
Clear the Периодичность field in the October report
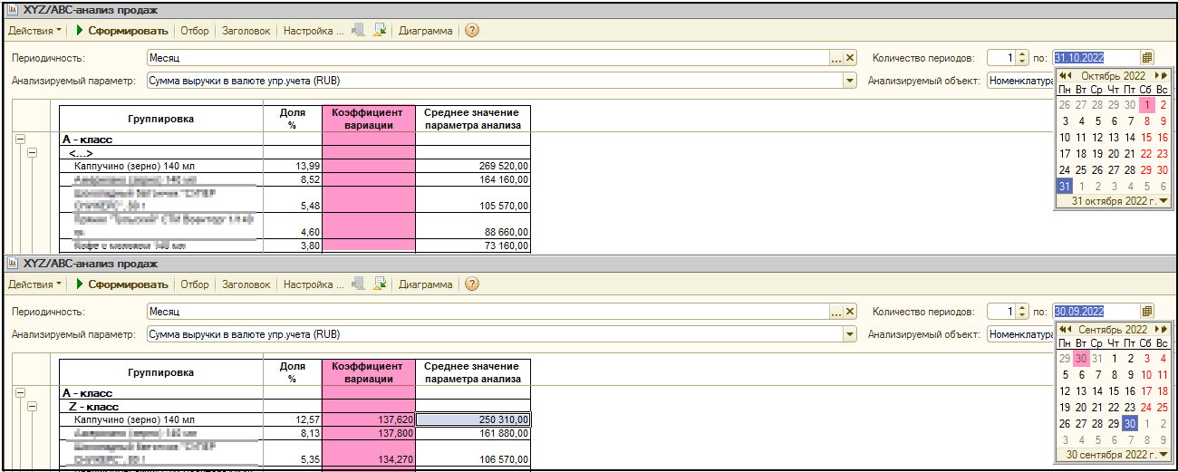point(850,58)
